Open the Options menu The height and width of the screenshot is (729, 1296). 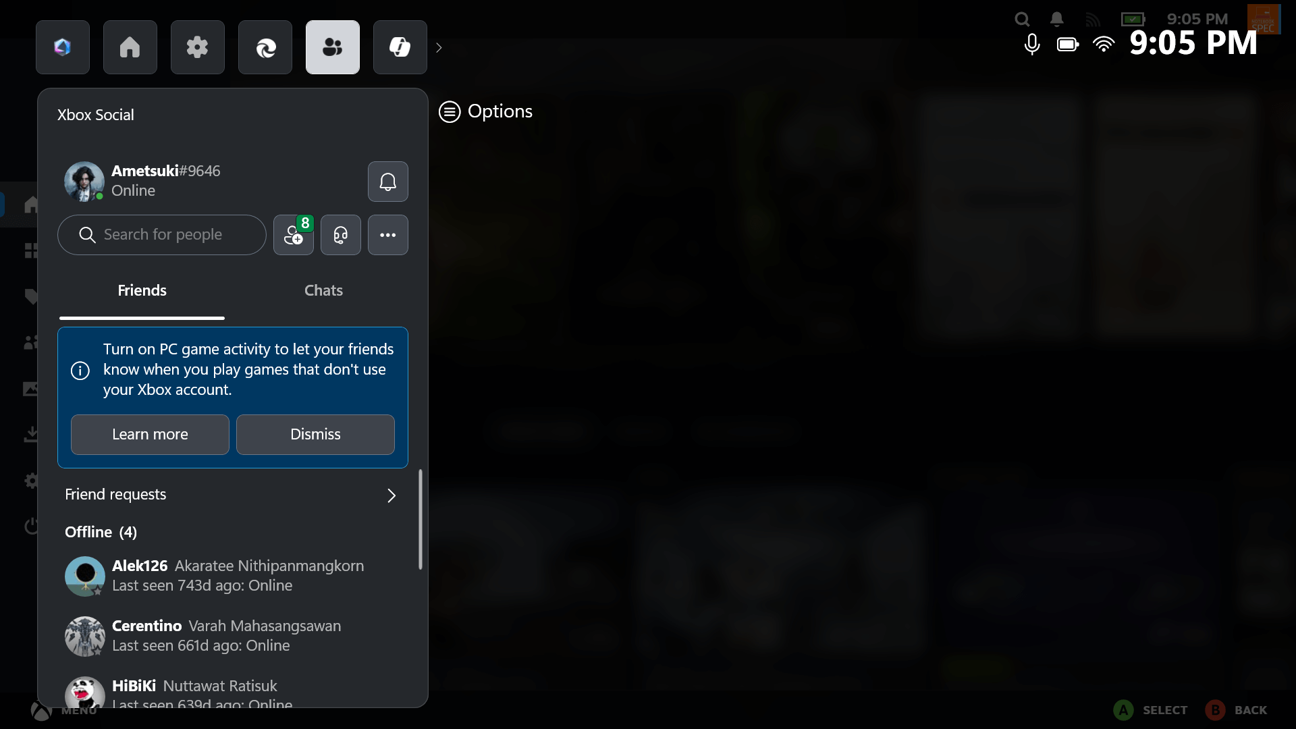485,111
